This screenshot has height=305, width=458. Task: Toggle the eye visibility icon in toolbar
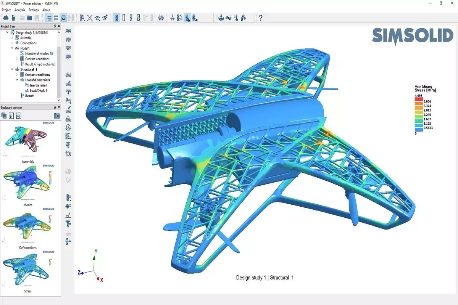pos(98,18)
